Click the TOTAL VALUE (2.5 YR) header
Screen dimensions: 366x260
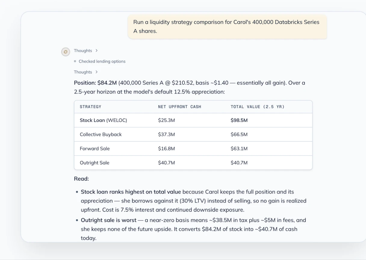click(257, 107)
